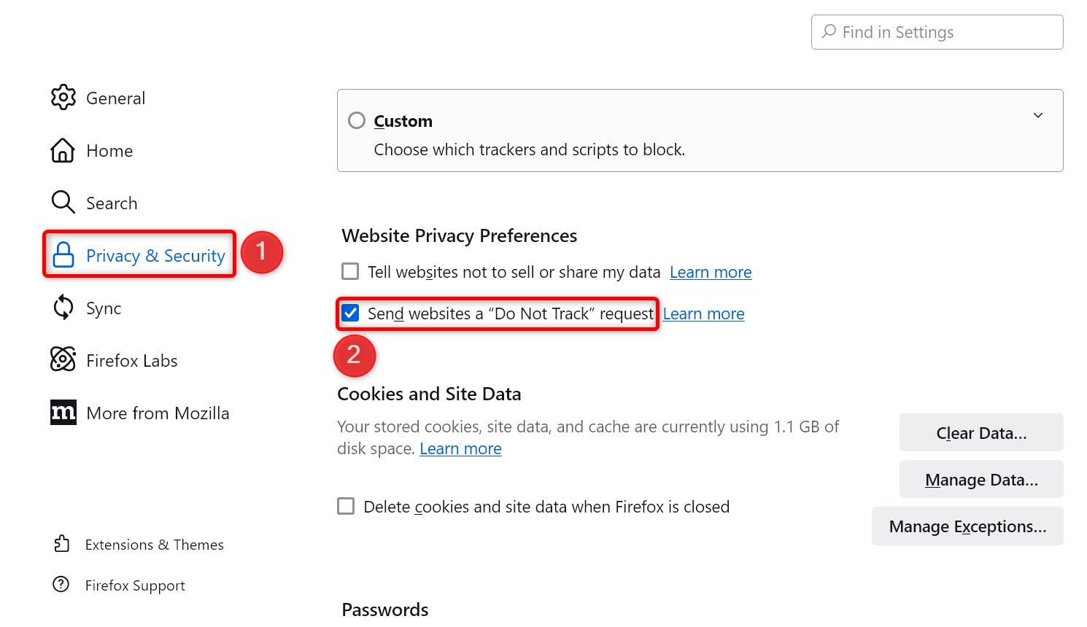The image size is (1087, 627).
Task: Click the Clear Data button
Action: [x=980, y=432]
